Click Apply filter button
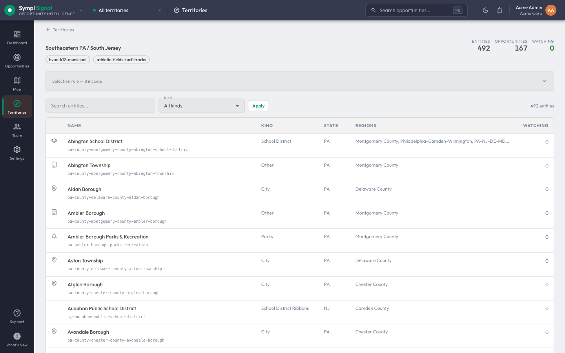This screenshot has width=565, height=353. pyautogui.click(x=258, y=106)
